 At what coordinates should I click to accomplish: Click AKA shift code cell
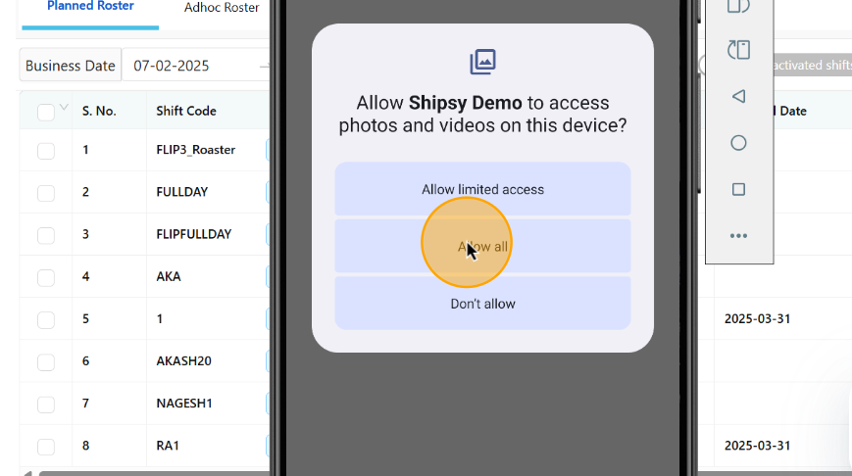click(x=169, y=276)
